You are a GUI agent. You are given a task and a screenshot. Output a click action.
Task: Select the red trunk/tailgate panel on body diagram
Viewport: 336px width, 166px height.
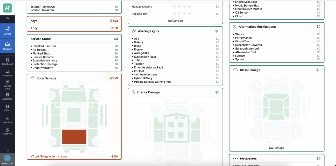tap(74, 137)
